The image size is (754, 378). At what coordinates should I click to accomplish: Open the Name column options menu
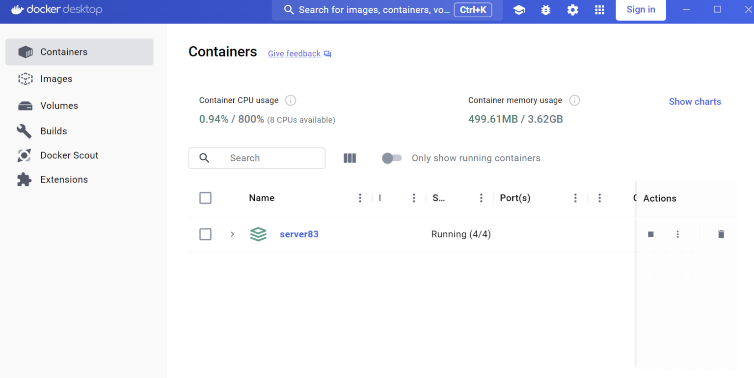(360, 198)
